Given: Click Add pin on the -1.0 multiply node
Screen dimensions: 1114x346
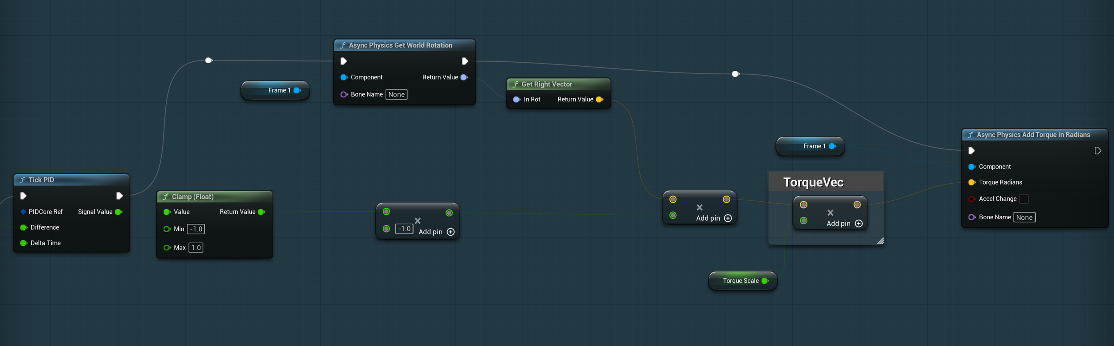Looking at the screenshot, I should tap(436, 232).
